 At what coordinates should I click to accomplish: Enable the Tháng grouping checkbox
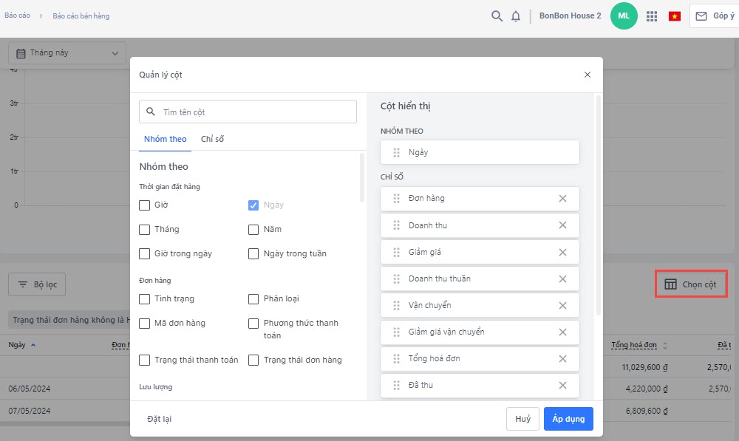145,229
